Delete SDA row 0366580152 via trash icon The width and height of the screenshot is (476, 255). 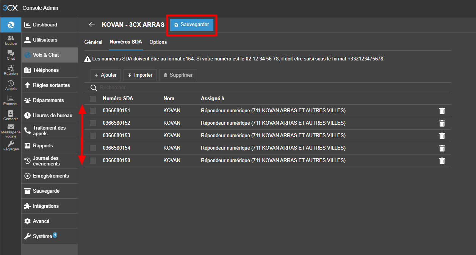coord(442,123)
